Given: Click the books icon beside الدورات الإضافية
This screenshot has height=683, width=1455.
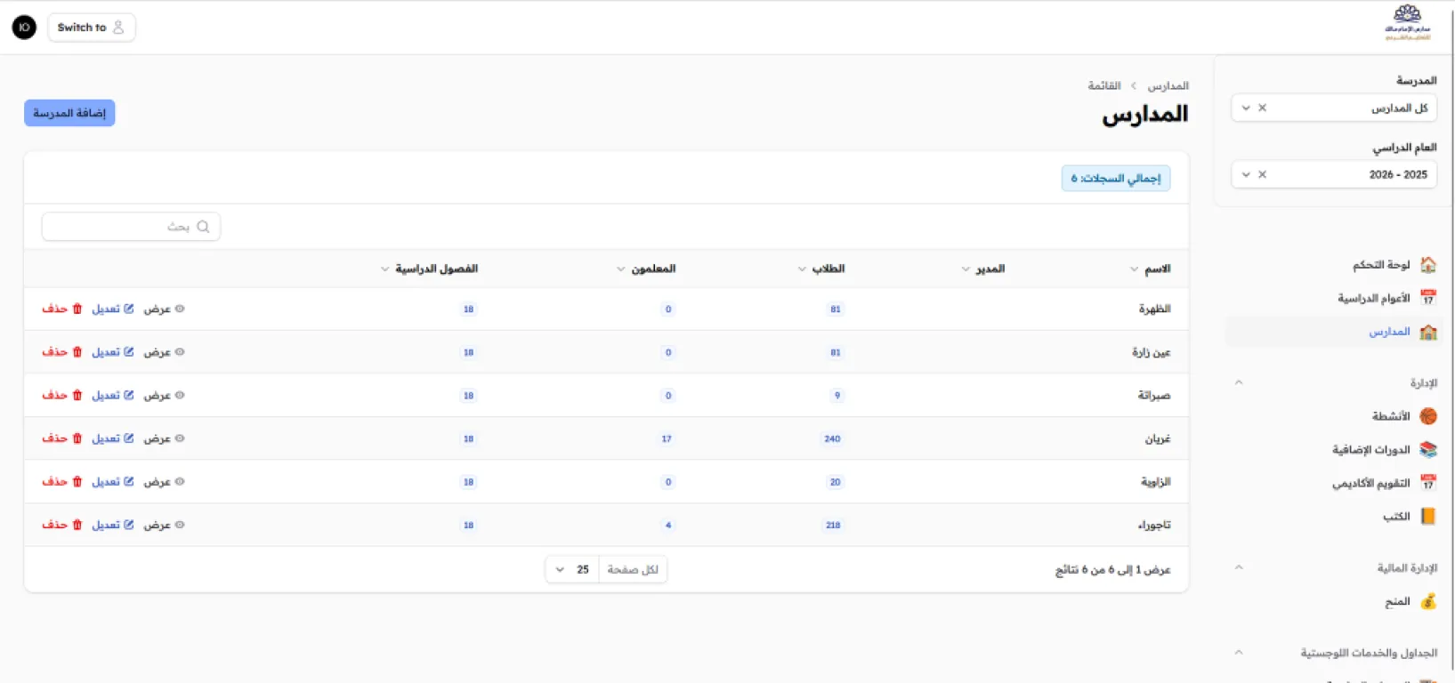Looking at the screenshot, I should [x=1428, y=450].
